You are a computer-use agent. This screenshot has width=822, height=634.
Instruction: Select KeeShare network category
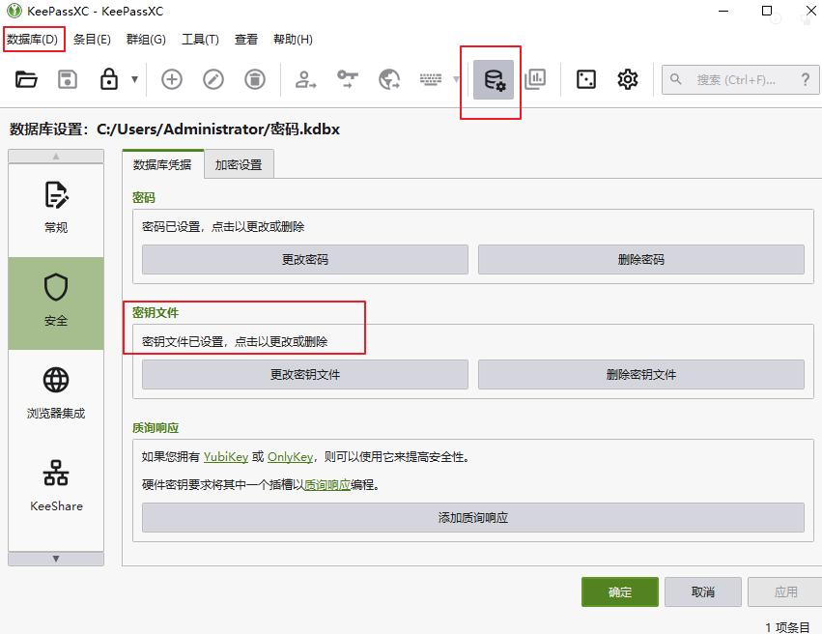(56, 487)
